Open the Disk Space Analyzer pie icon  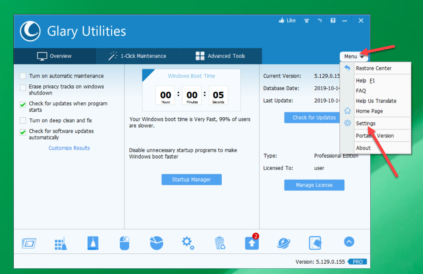pos(156,243)
